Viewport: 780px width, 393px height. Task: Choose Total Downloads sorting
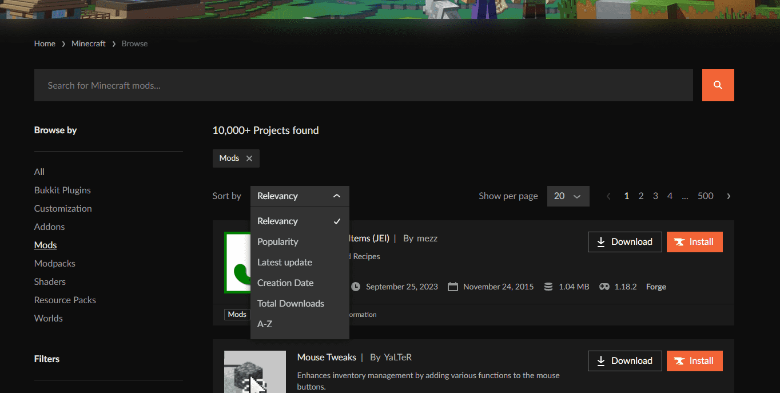pyautogui.click(x=290, y=304)
